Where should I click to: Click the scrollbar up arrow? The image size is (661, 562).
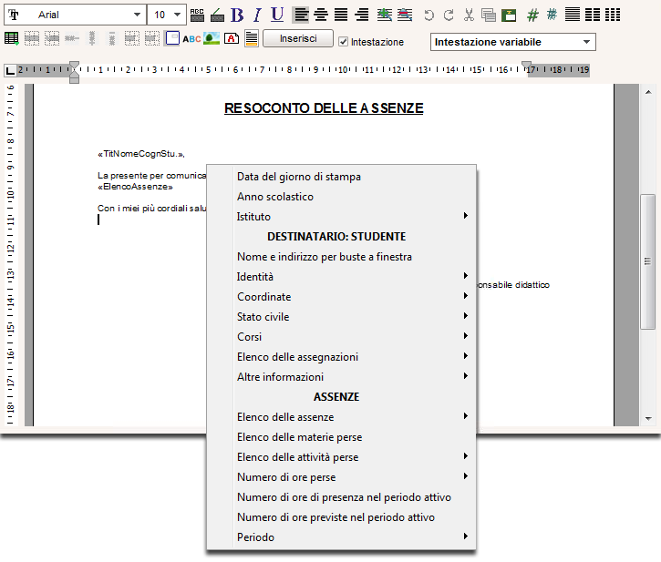pos(648,92)
